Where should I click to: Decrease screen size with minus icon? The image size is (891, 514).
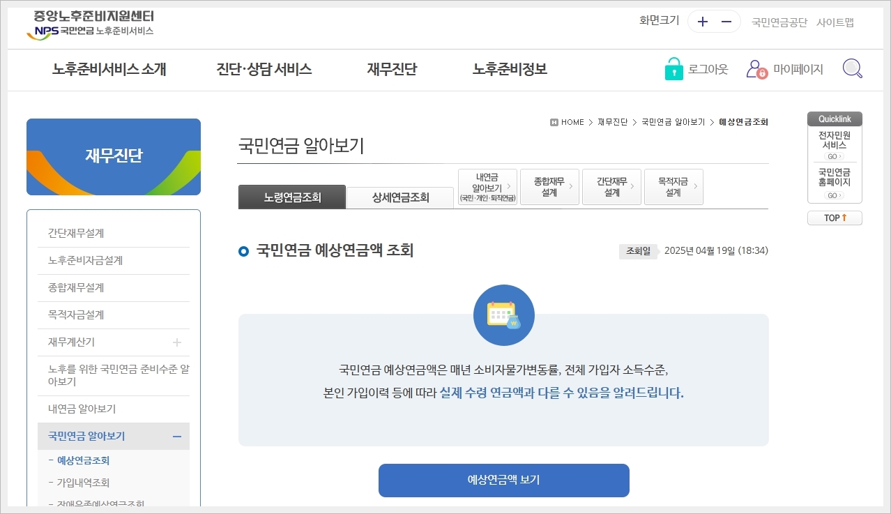click(726, 22)
